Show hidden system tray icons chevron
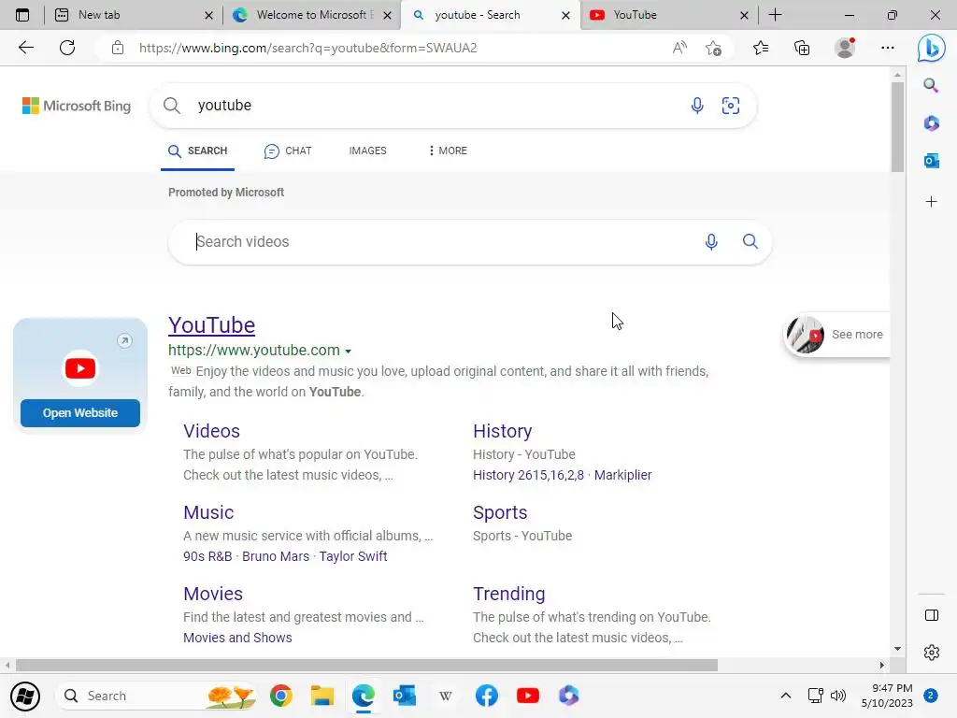This screenshot has height=718, width=957. [786, 696]
